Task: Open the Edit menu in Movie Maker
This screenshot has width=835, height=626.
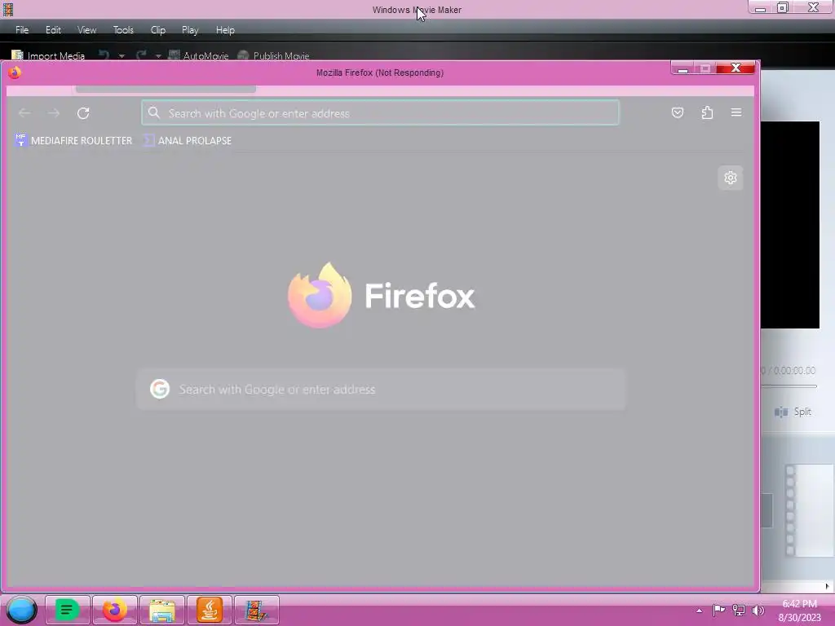Action: [x=53, y=30]
